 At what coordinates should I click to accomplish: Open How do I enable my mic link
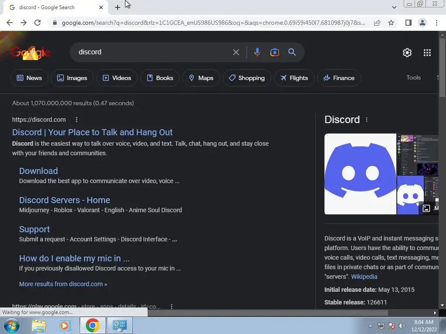[74, 258]
